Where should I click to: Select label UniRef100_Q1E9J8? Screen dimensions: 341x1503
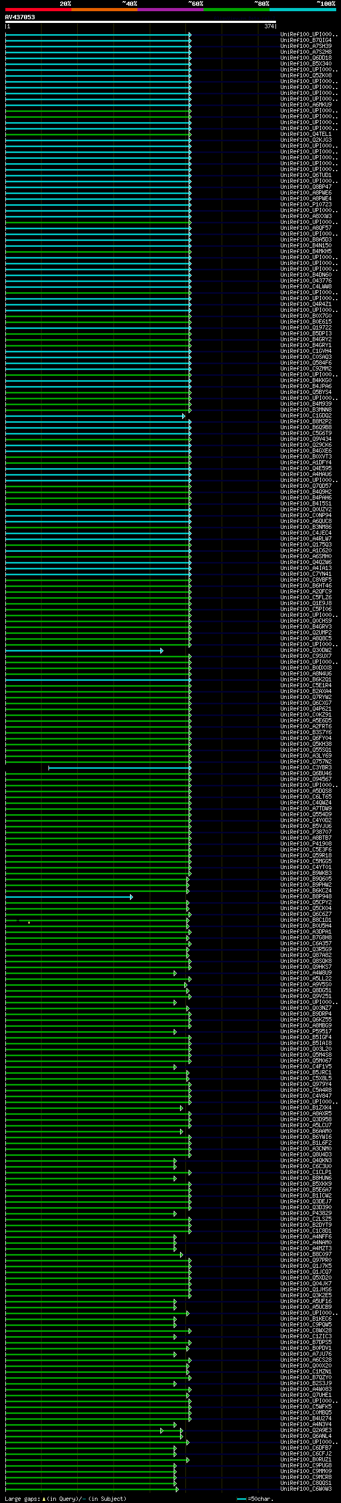tap(305, 604)
